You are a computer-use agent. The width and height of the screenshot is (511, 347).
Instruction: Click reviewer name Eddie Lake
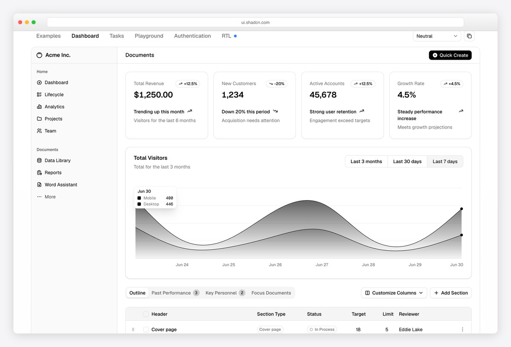[411, 330]
